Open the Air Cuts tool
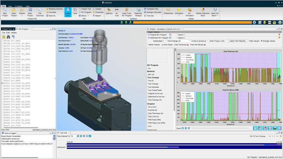 tap(117, 12)
